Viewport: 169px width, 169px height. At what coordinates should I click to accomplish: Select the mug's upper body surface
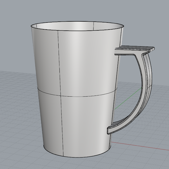pos(84,62)
